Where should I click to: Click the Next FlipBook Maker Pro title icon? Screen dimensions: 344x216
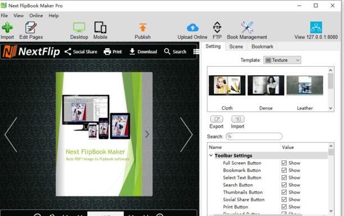click(x=3, y=5)
